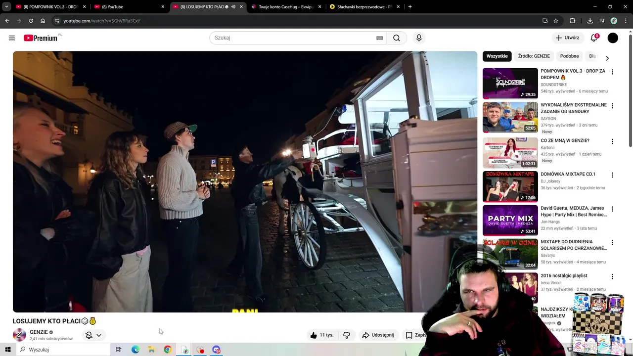
Task: Click the PARTY MIX thumbnail 53:41
Action: pyautogui.click(x=510, y=220)
